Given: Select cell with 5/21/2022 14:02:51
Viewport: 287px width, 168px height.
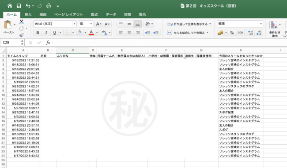Looking at the screenshot, I should 23,86.
